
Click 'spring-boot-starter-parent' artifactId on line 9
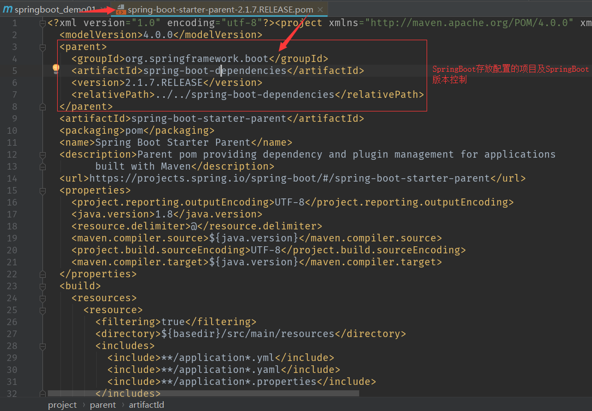pyautogui.click(x=209, y=119)
